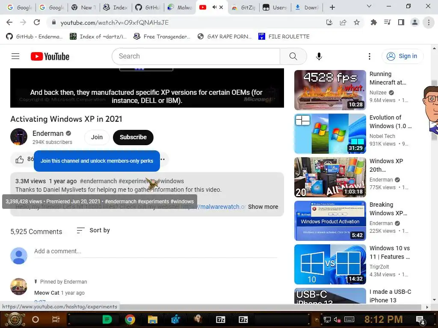Image resolution: width=438 pixels, height=328 pixels.
Task: Open Breaking Windows XP video thumbnail
Action: 330,220
